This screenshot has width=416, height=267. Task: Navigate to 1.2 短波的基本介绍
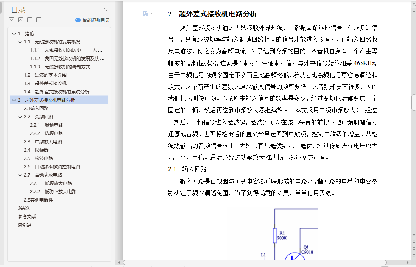(x=45, y=75)
